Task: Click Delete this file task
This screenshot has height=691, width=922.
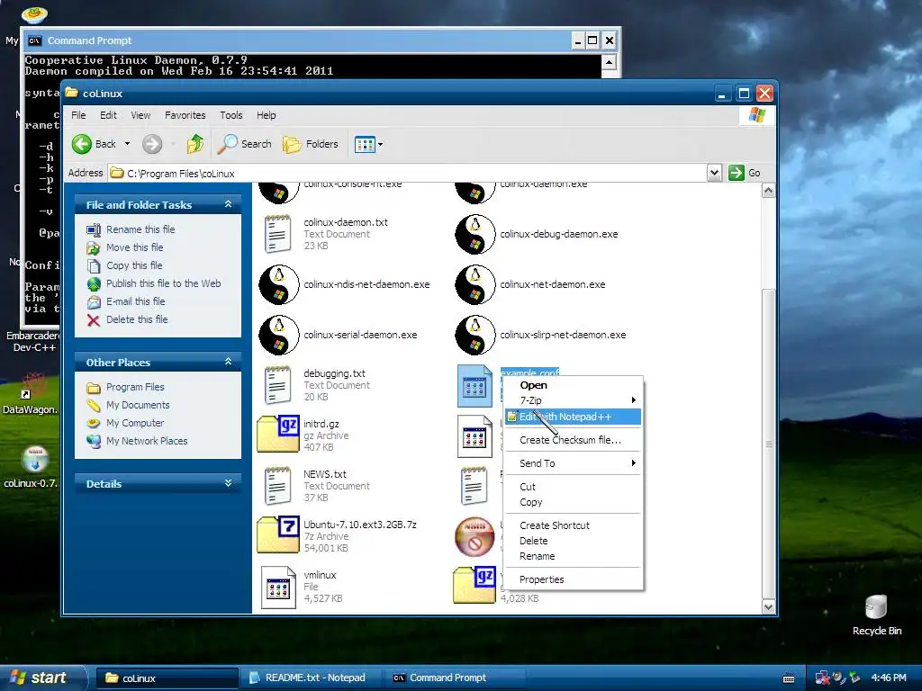Action: click(137, 319)
